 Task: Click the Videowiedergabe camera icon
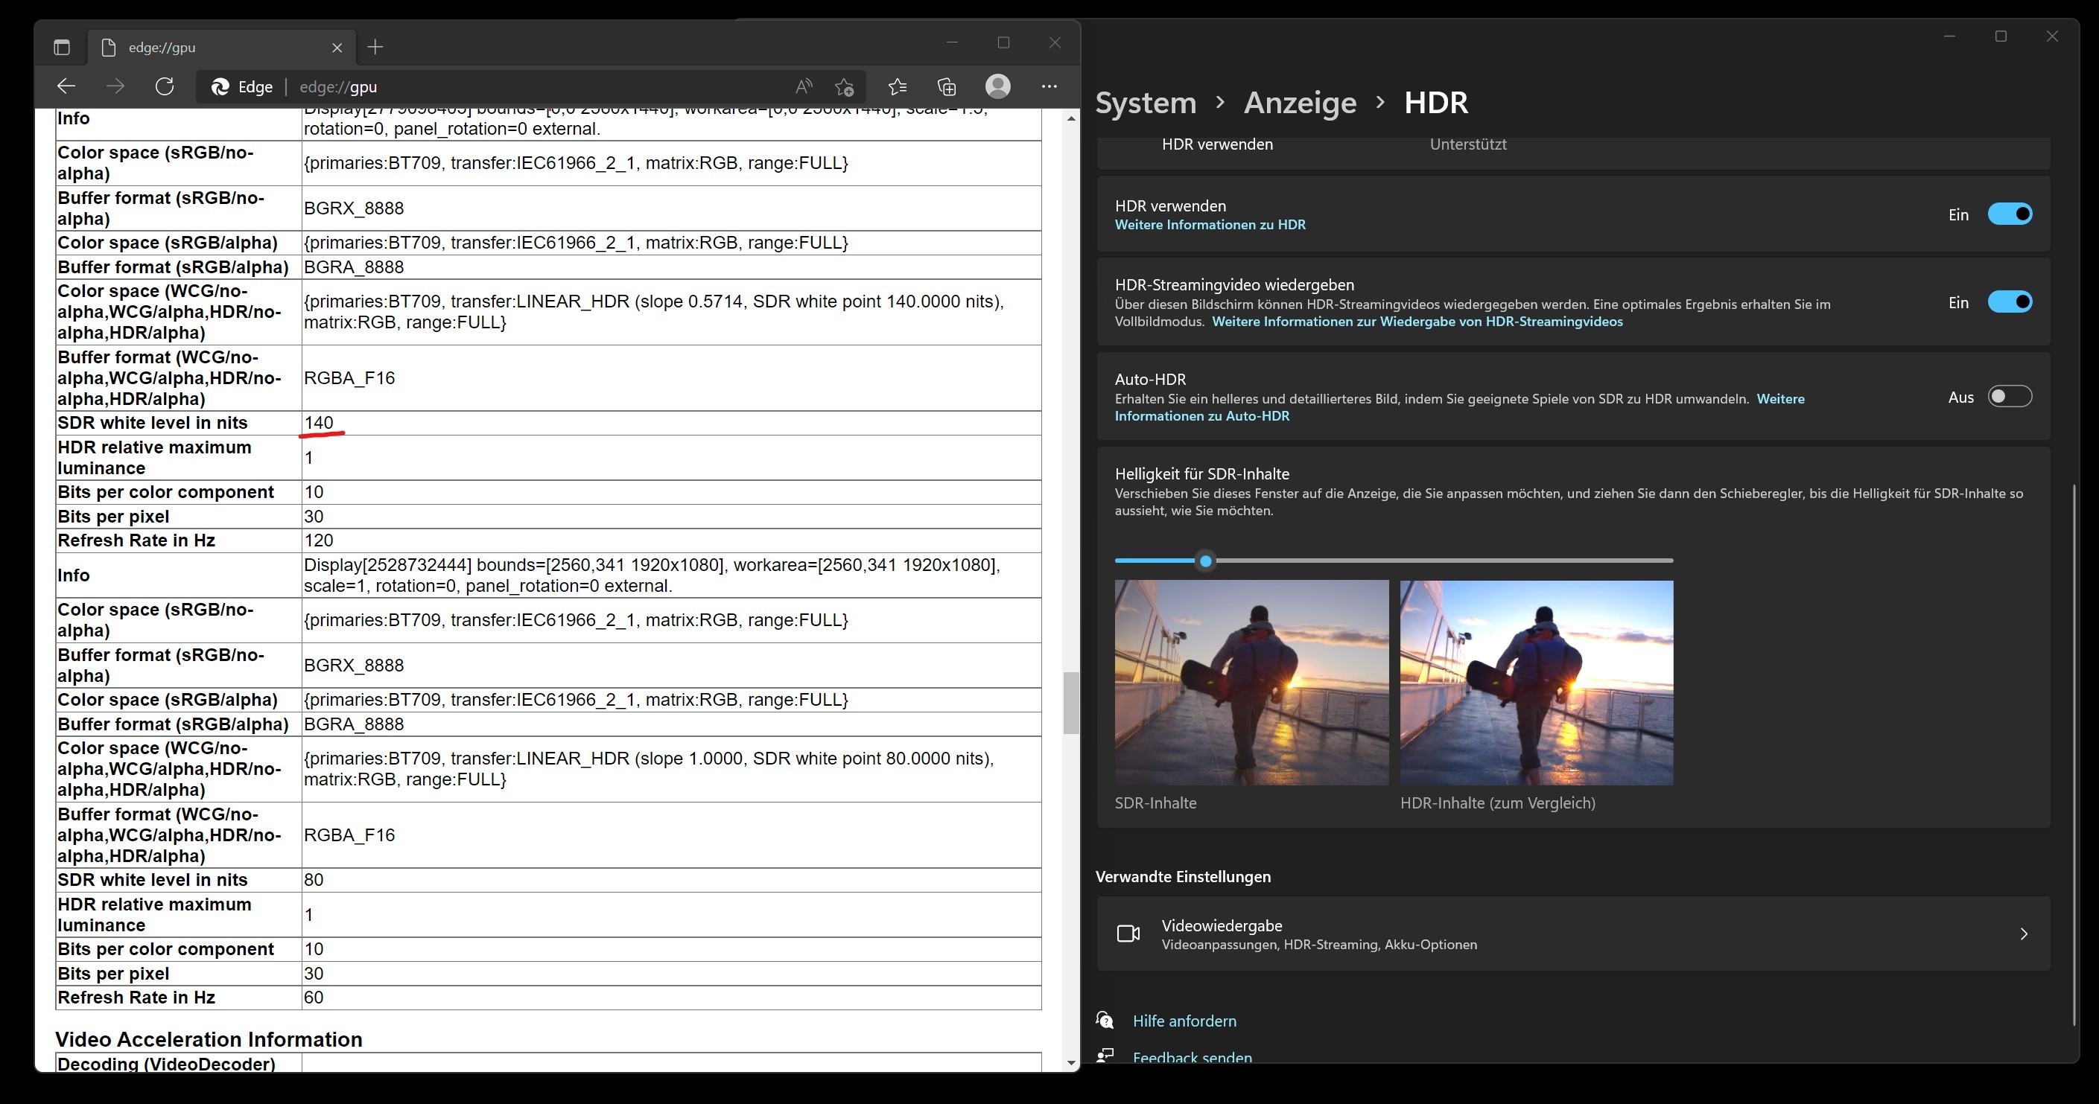[x=1128, y=934]
